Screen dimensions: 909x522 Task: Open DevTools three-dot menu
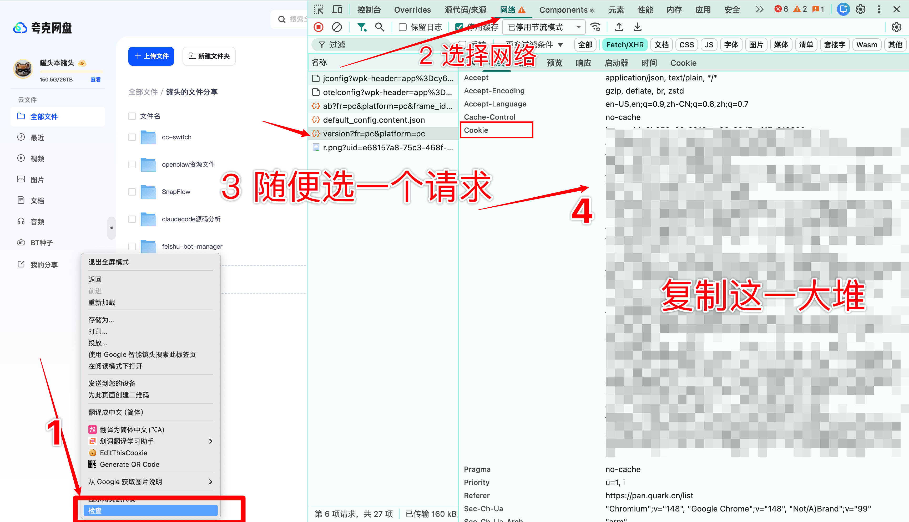pyautogui.click(x=879, y=9)
